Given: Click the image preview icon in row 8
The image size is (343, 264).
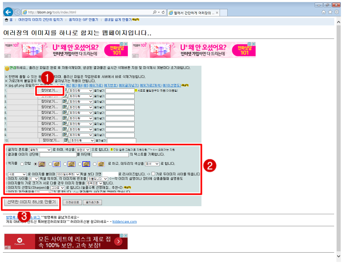Looking at the screenshot, I should [x=65, y=129].
